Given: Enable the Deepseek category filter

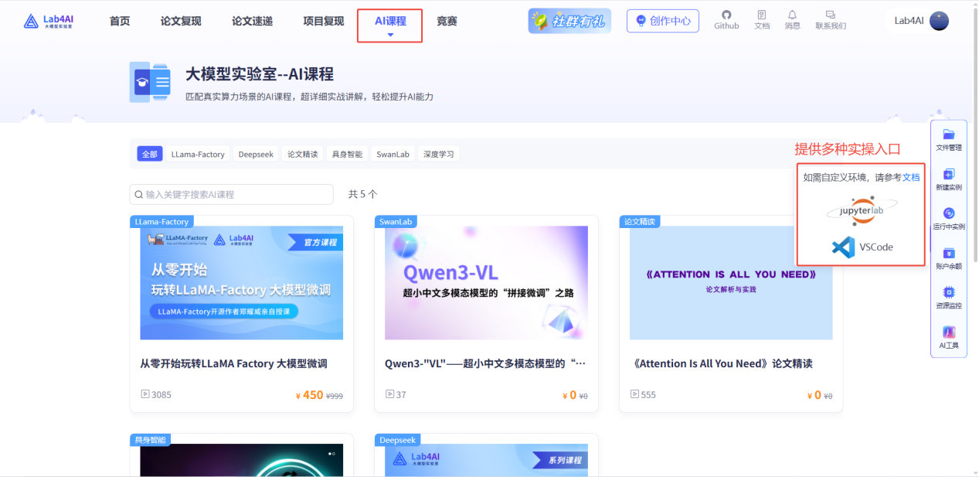Looking at the screenshot, I should tap(256, 154).
